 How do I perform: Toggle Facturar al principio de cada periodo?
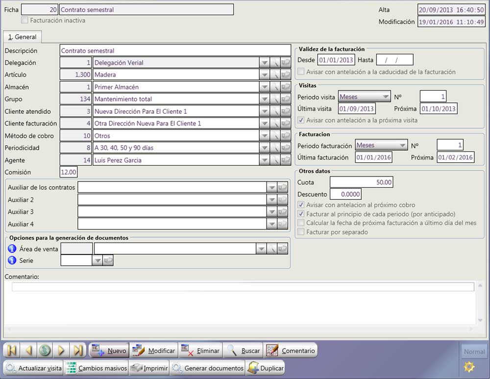(x=301, y=214)
